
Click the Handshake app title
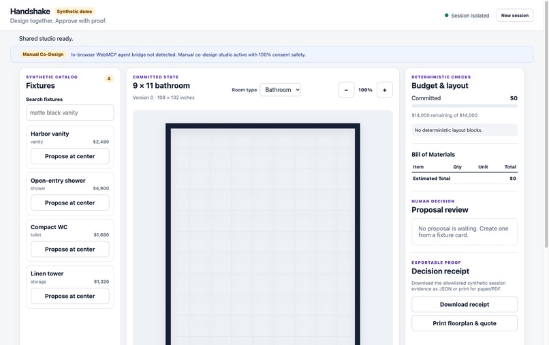(x=30, y=12)
